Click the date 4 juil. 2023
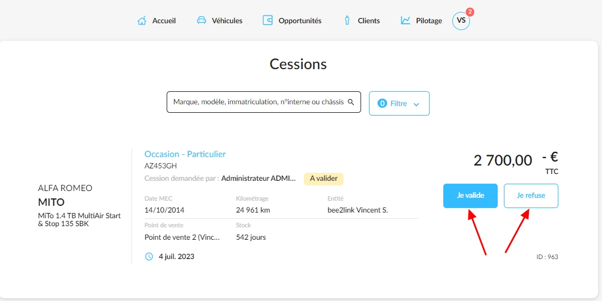 coord(177,256)
